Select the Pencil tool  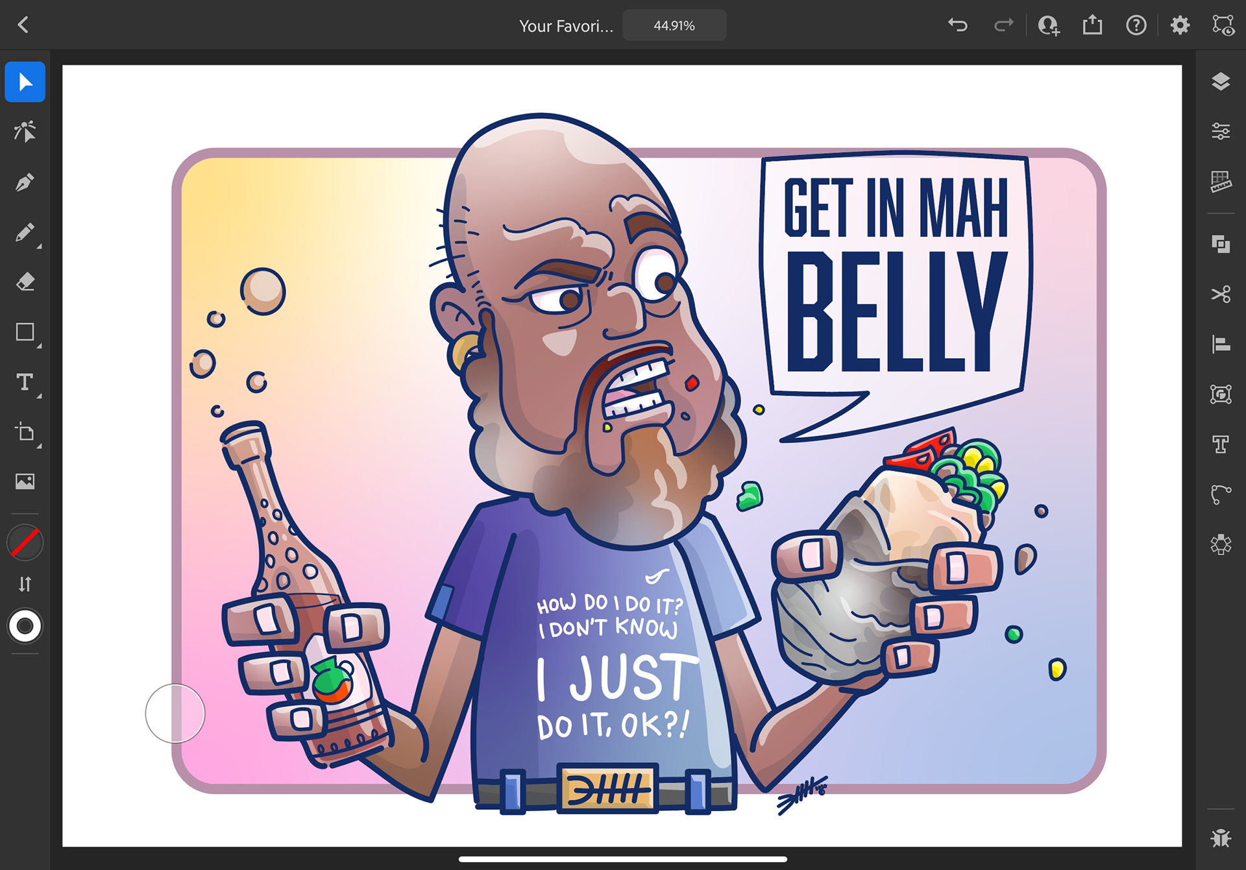(25, 232)
